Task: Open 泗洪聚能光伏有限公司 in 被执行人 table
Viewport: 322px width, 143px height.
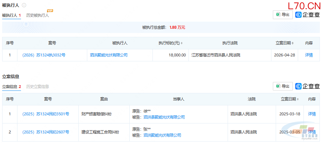Action: point(109,55)
